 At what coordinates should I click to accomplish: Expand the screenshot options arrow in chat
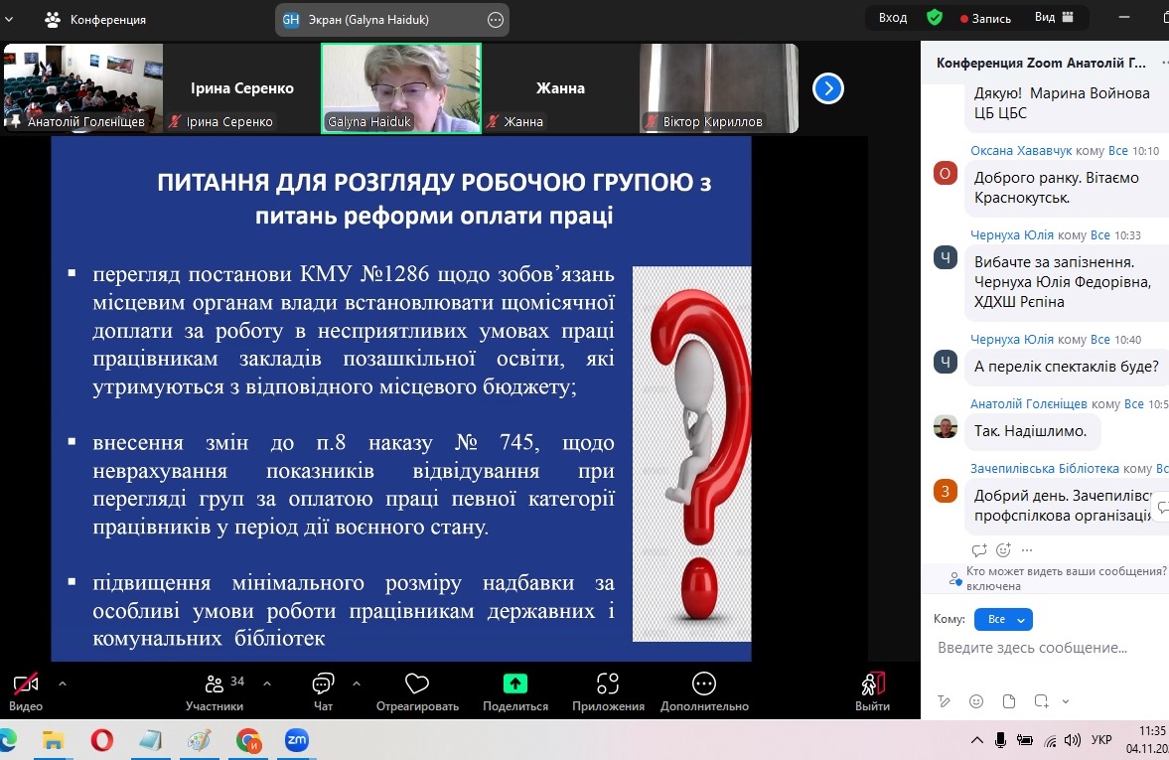(1066, 701)
